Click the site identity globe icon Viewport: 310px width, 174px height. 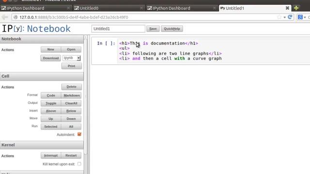(15, 17)
